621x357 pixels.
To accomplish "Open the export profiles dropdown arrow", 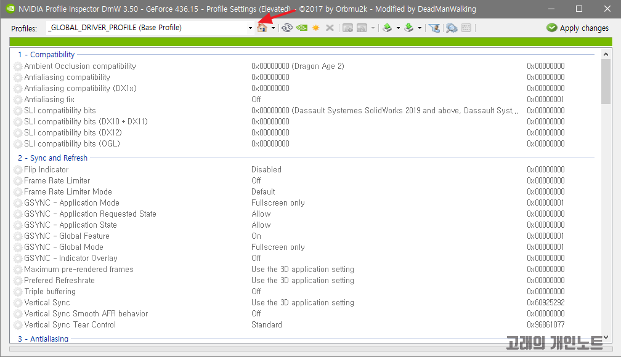I will click(x=398, y=28).
